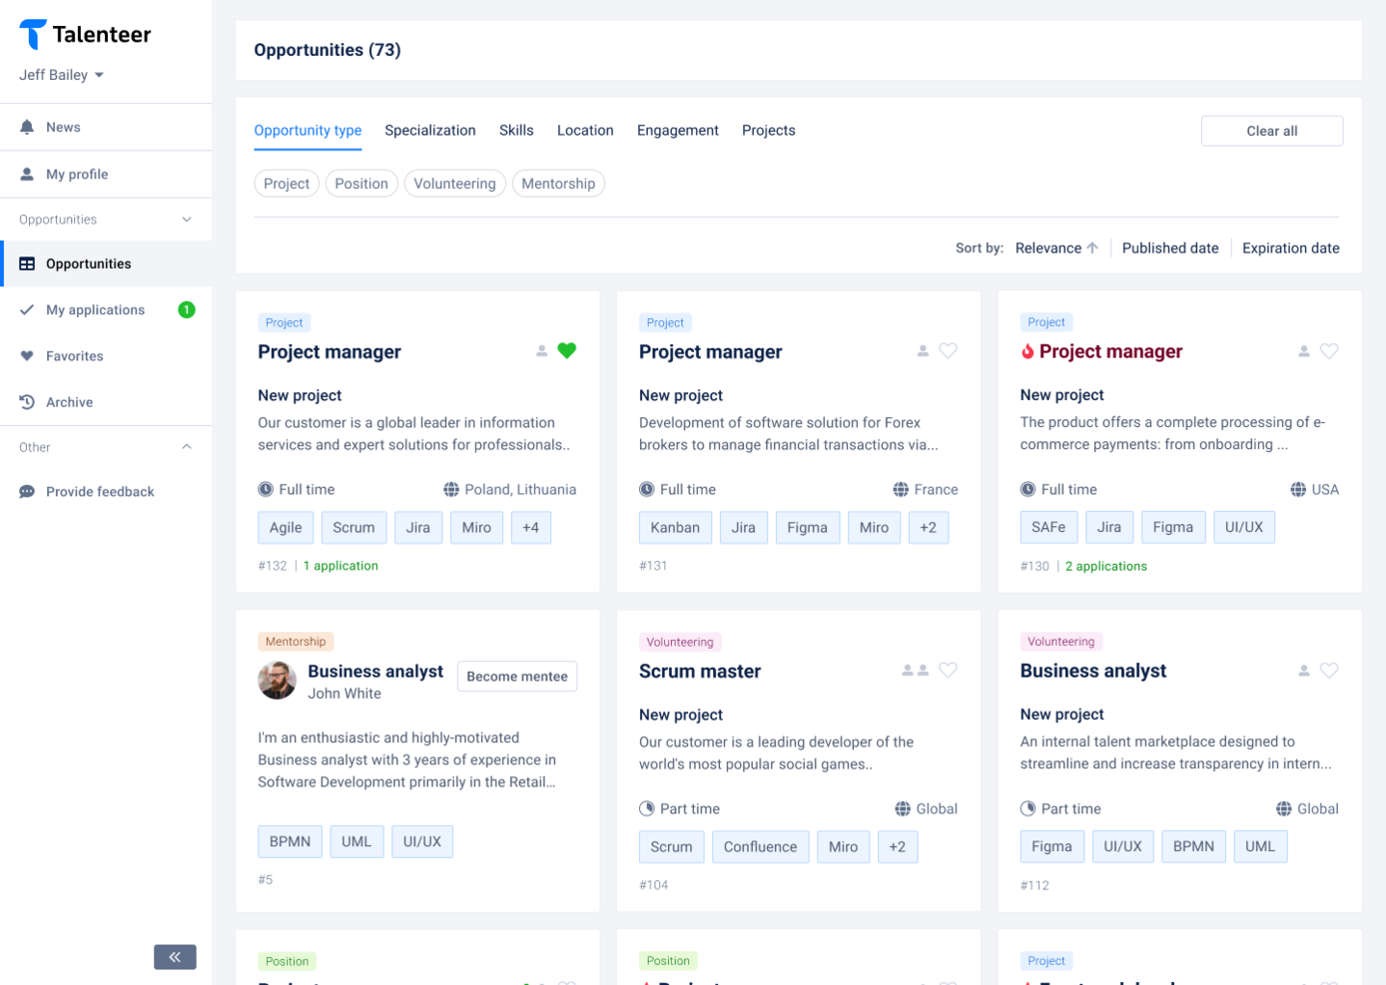Click the BPMN tag on mentorship card
The height and width of the screenshot is (985, 1386).
290,841
